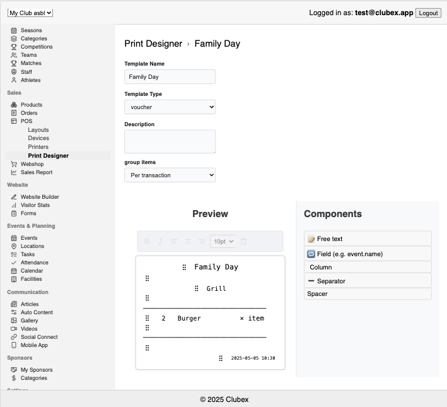Click the align right button in preview toolbar
The width and height of the screenshot is (447, 407).
coord(202,242)
